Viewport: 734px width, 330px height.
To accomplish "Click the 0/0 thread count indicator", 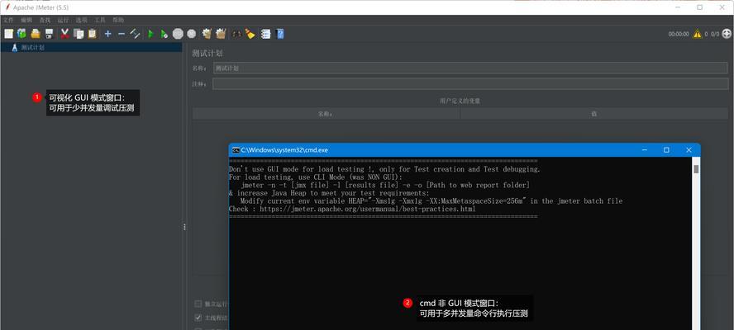I will point(715,34).
